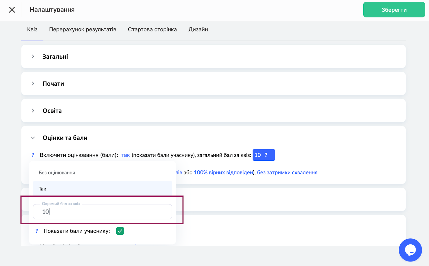
Task: Click help icon beside Включити оцінювання
Action: tap(33, 155)
